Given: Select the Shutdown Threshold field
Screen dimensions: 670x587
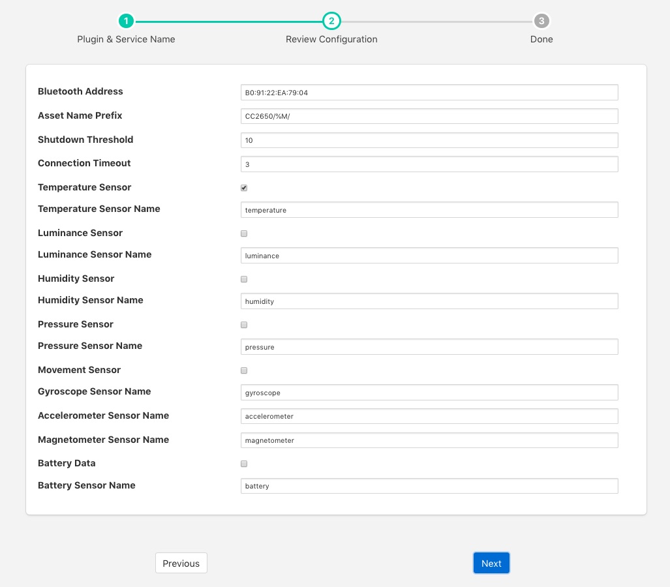Looking at the screenshot, I should coord(429,140).
